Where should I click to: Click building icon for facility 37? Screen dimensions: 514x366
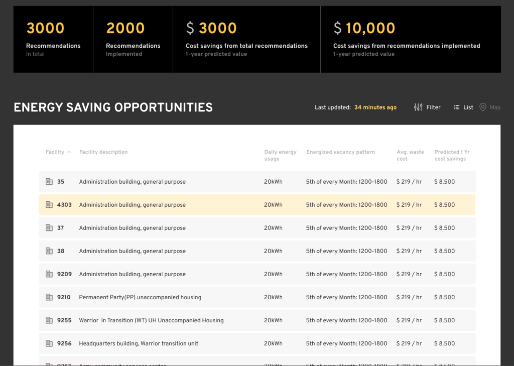(49, 228)
